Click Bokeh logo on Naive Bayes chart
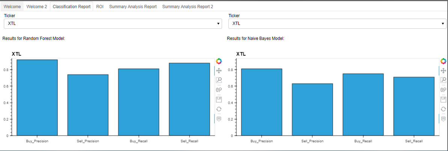The height and width of the screenshot is (151, 448). coord(443,61)
